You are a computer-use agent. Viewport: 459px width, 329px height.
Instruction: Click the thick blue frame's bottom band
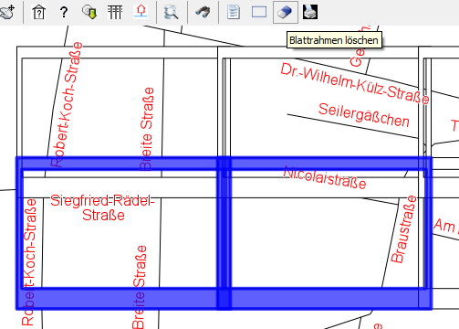tap(224, 299)
